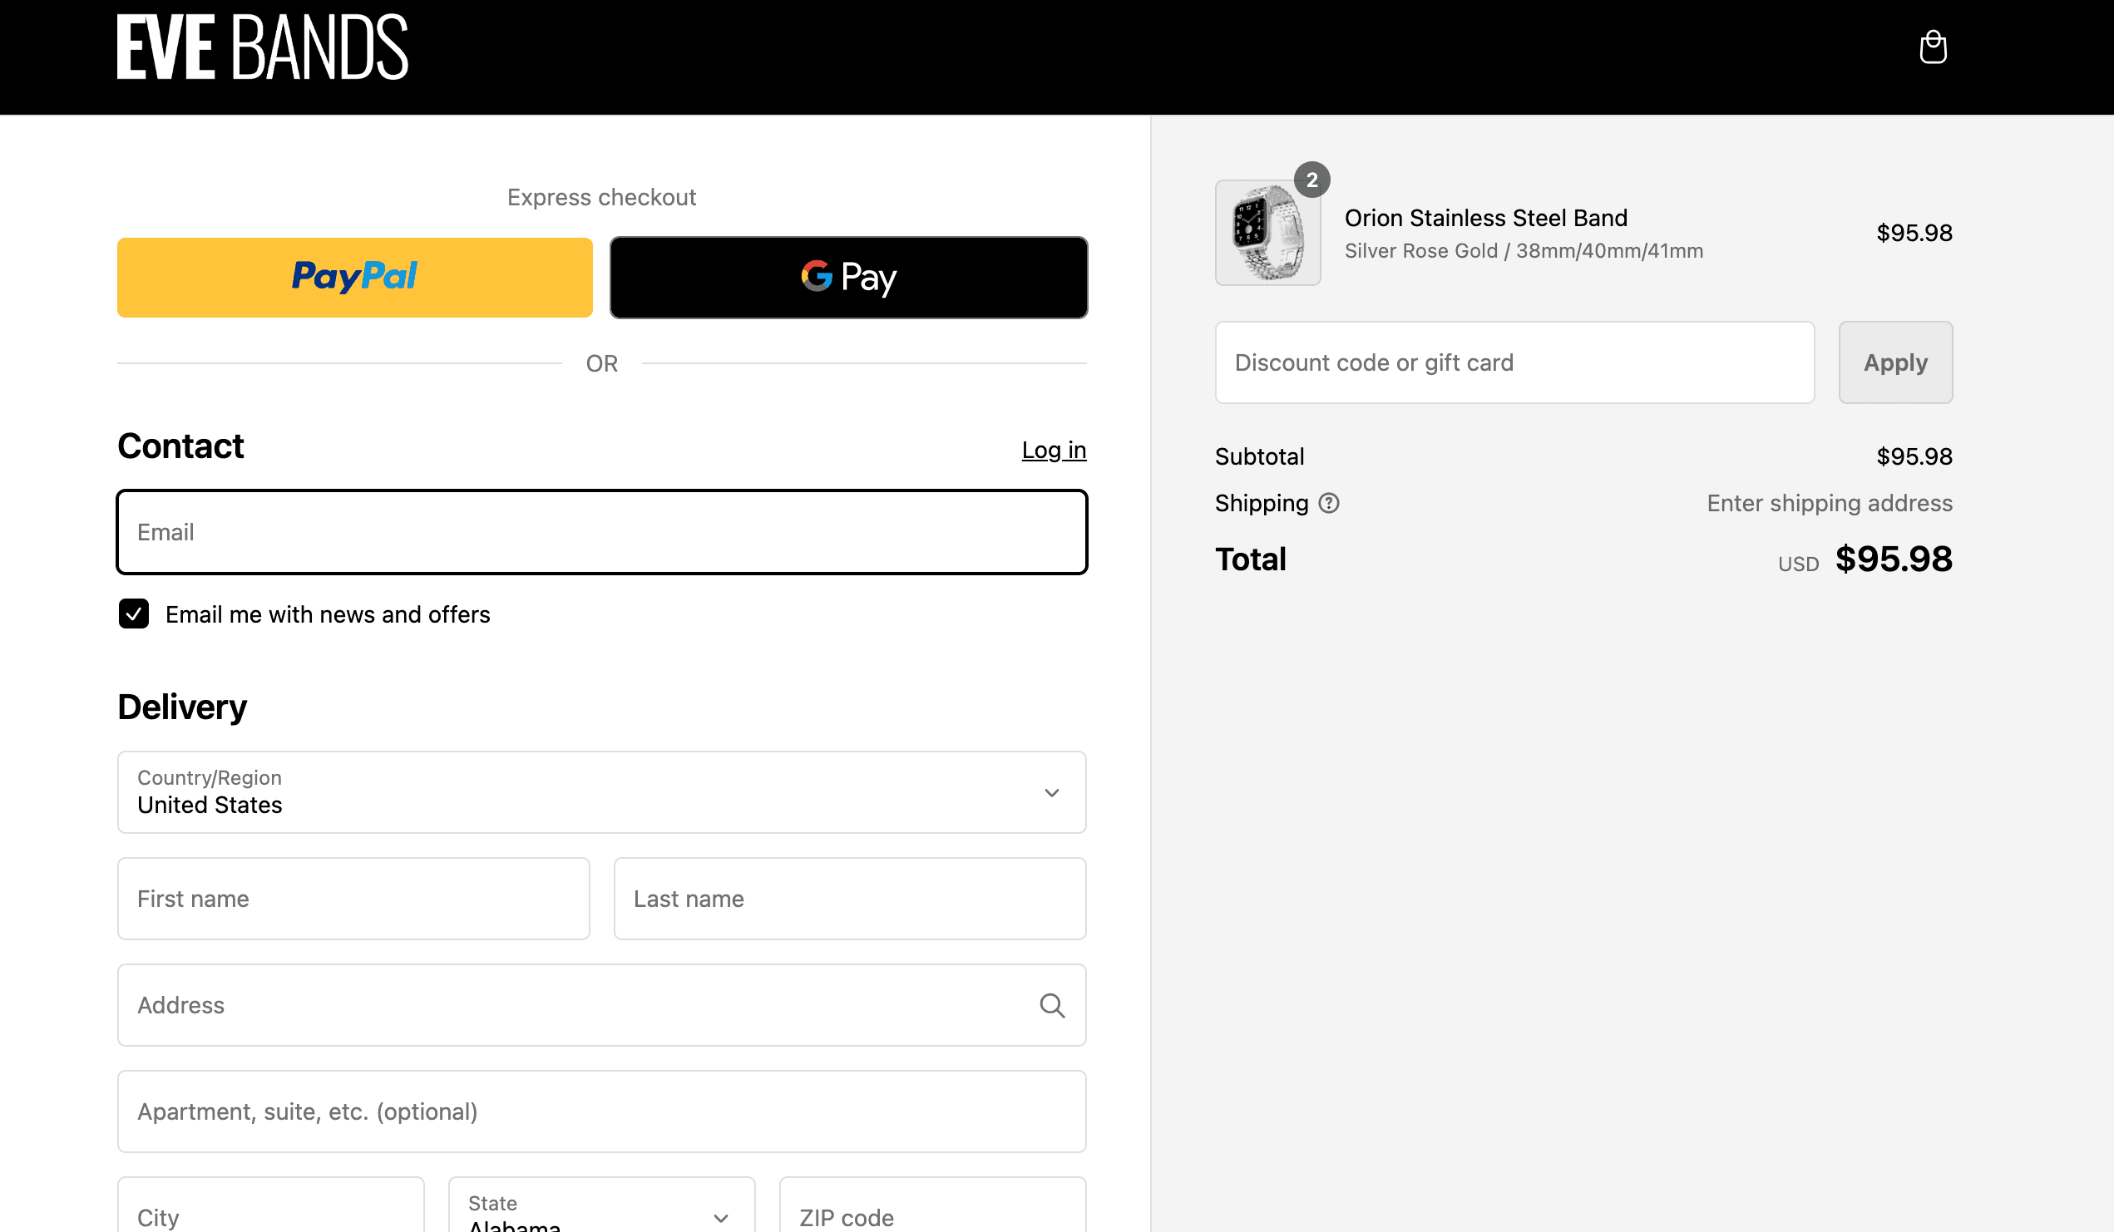Focus the Email input field
This screenshot has height=1232, width=2114.
[601, 532]
